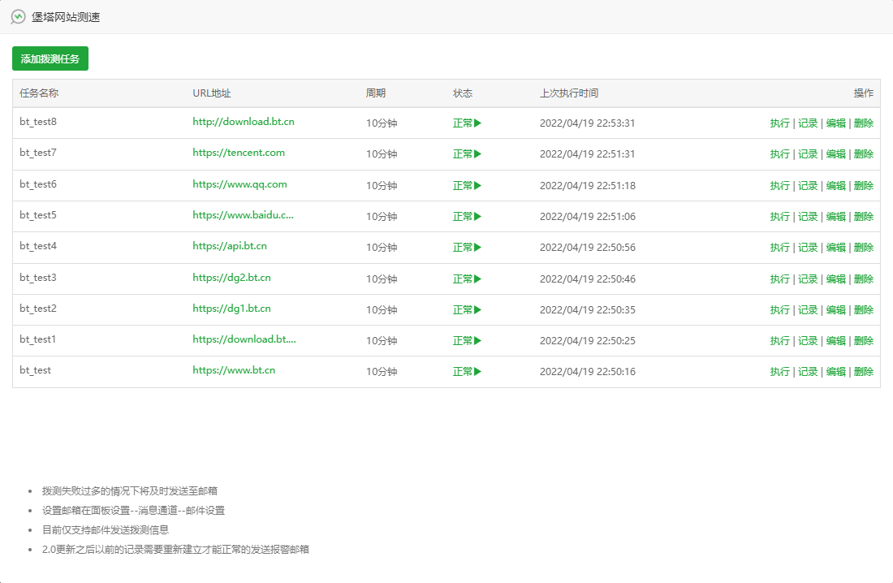The height and width of the screenshot is (583, 893).
Task: Click the status play icon for bt_test
Action: (477, 372)
